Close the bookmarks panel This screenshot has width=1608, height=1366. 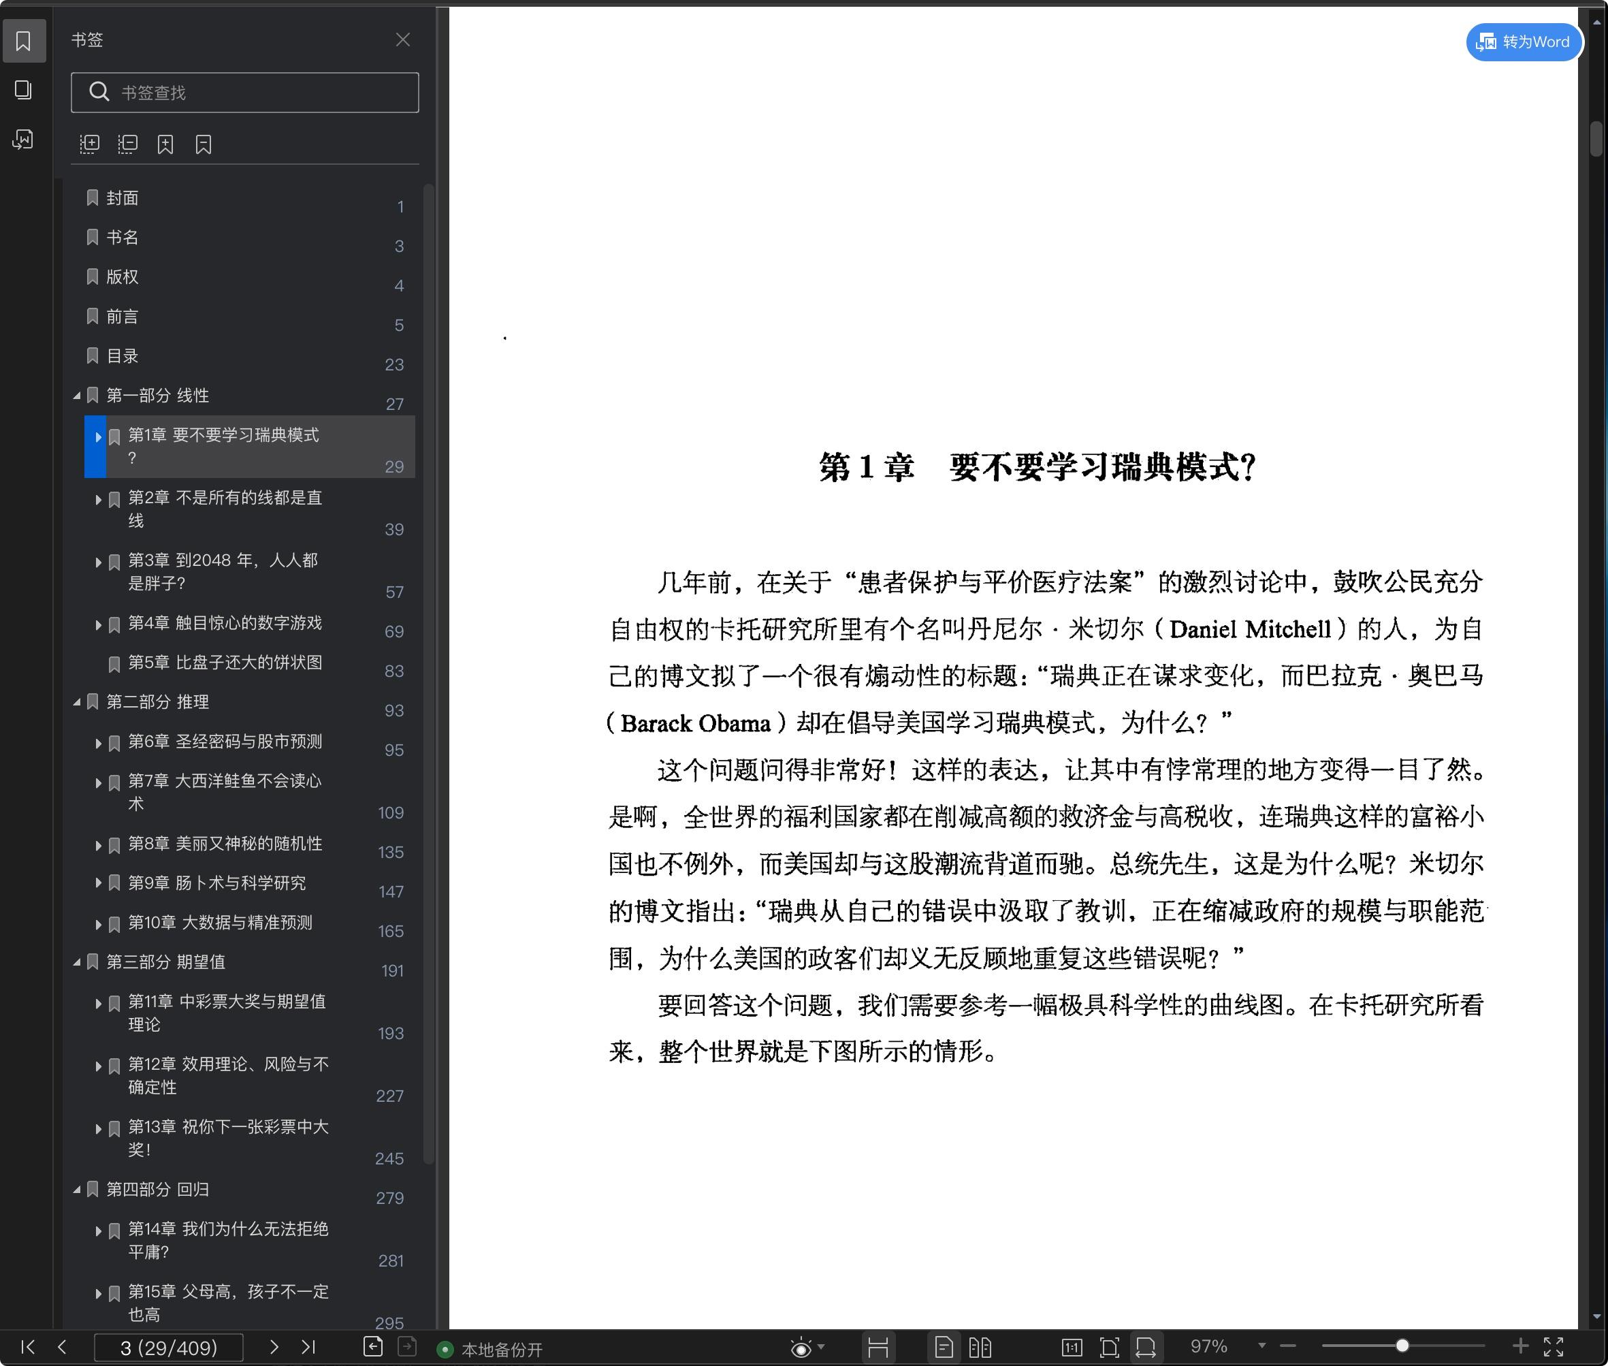402,39
